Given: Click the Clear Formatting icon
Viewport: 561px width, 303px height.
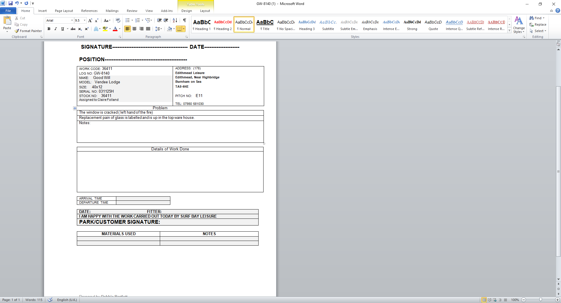Looking at the screenshot, I should click(x=118, y=20).
